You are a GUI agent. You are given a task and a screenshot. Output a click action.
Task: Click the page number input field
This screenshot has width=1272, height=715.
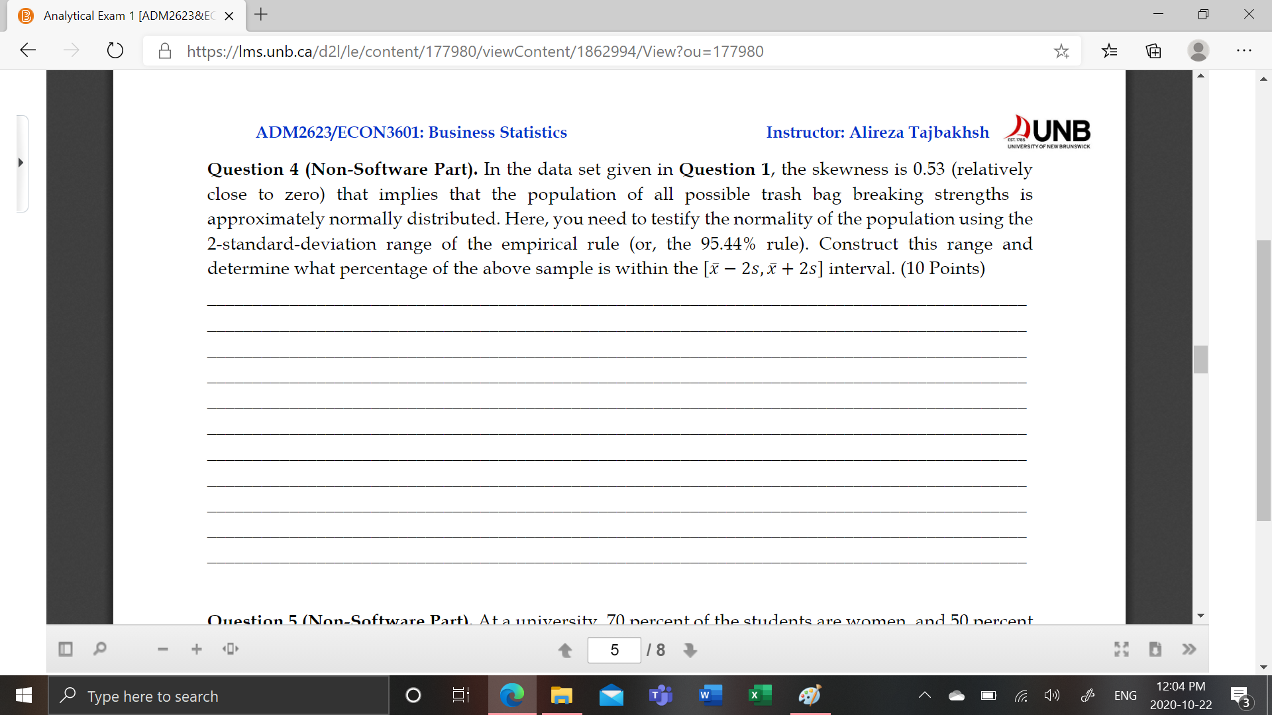tap(613, 649)
